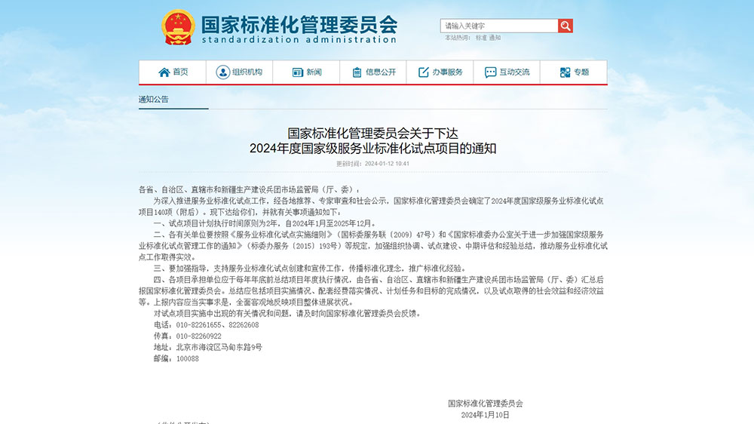Viewport: 754px width, 424px height.
Task: Open the 办事服务 menu item
Action: (440, 72)
